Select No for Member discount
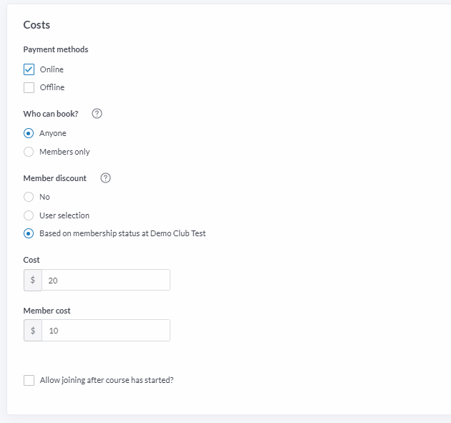451x423 pixels. [x=29, y=197]
